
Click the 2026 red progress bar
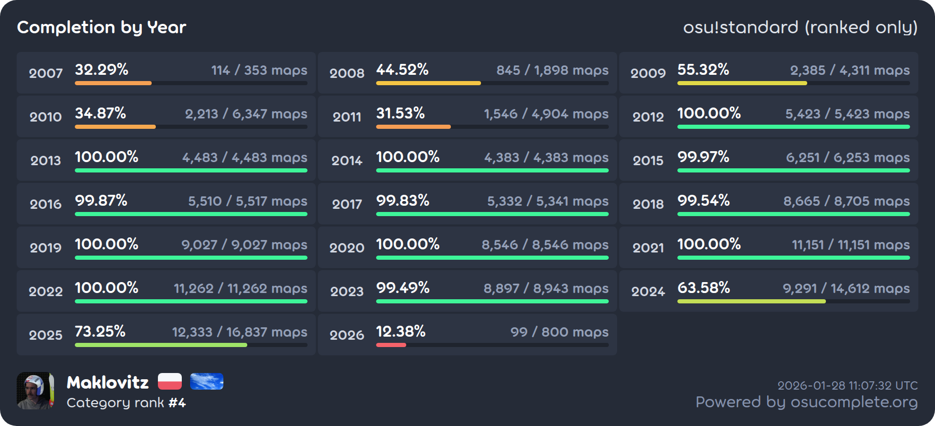391,345
